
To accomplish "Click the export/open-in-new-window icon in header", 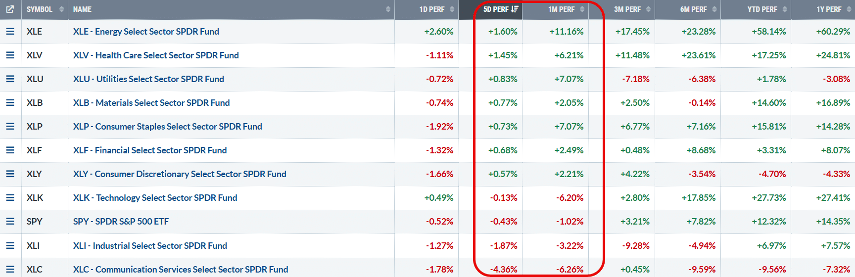I will click(10, 9).
